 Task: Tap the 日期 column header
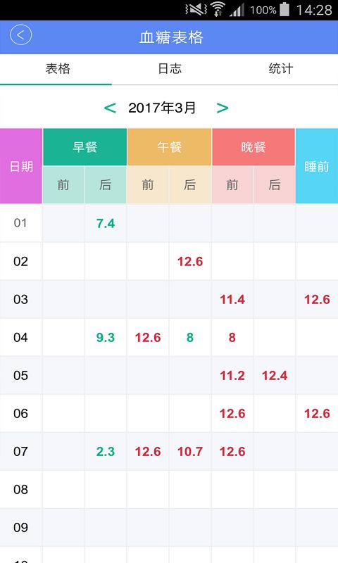(x=21, y=166)
